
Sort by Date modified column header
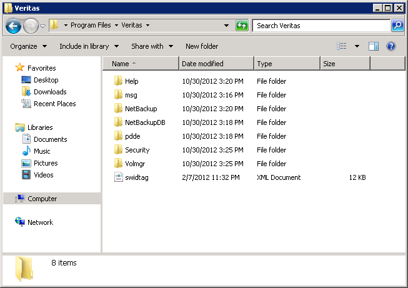pos(216,64)
